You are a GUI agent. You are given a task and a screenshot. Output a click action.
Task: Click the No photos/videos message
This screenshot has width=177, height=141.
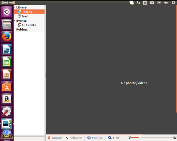point(134,83)
